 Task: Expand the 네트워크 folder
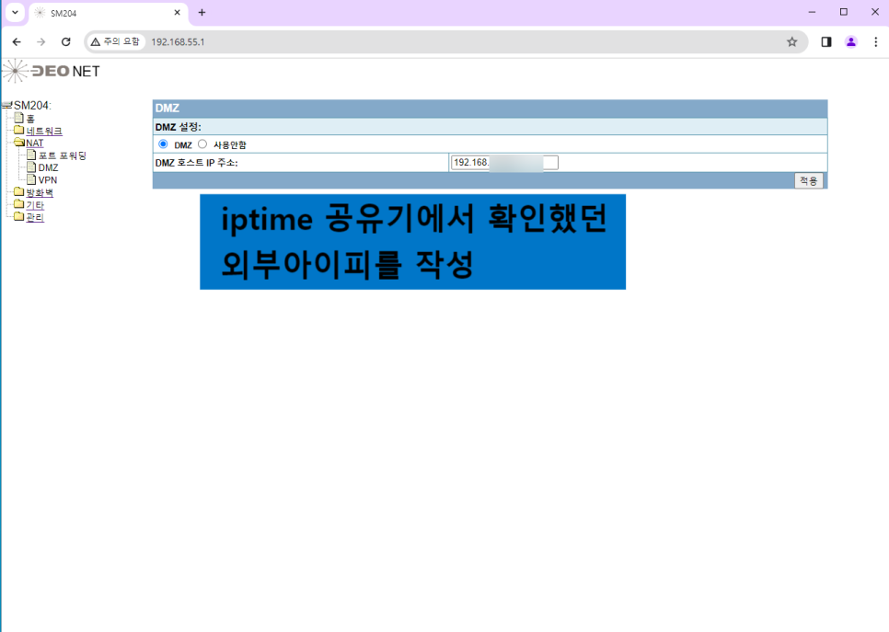(44, 131)
